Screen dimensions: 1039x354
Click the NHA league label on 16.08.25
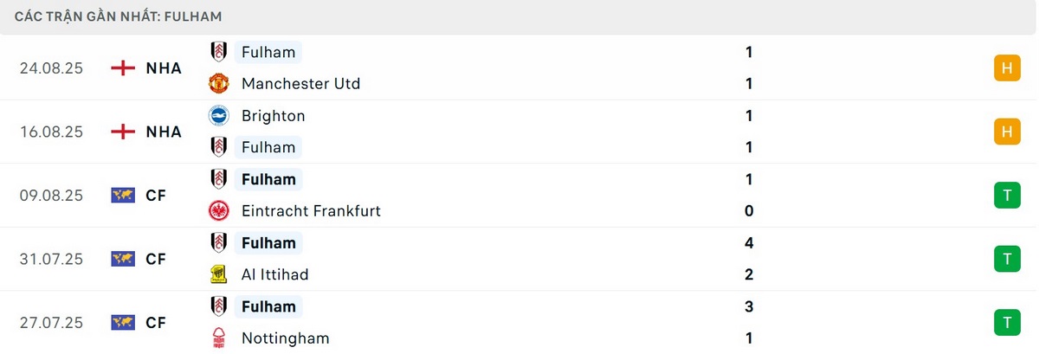164,132
